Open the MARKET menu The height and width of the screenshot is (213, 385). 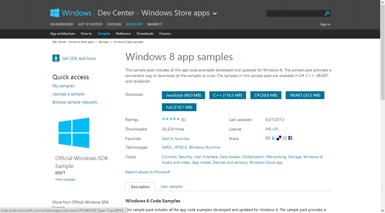[x=154, y=25]
